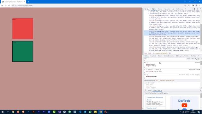Open VS Code from taskbar
Viewport: 202px width, 114px height.
[80, 112]
